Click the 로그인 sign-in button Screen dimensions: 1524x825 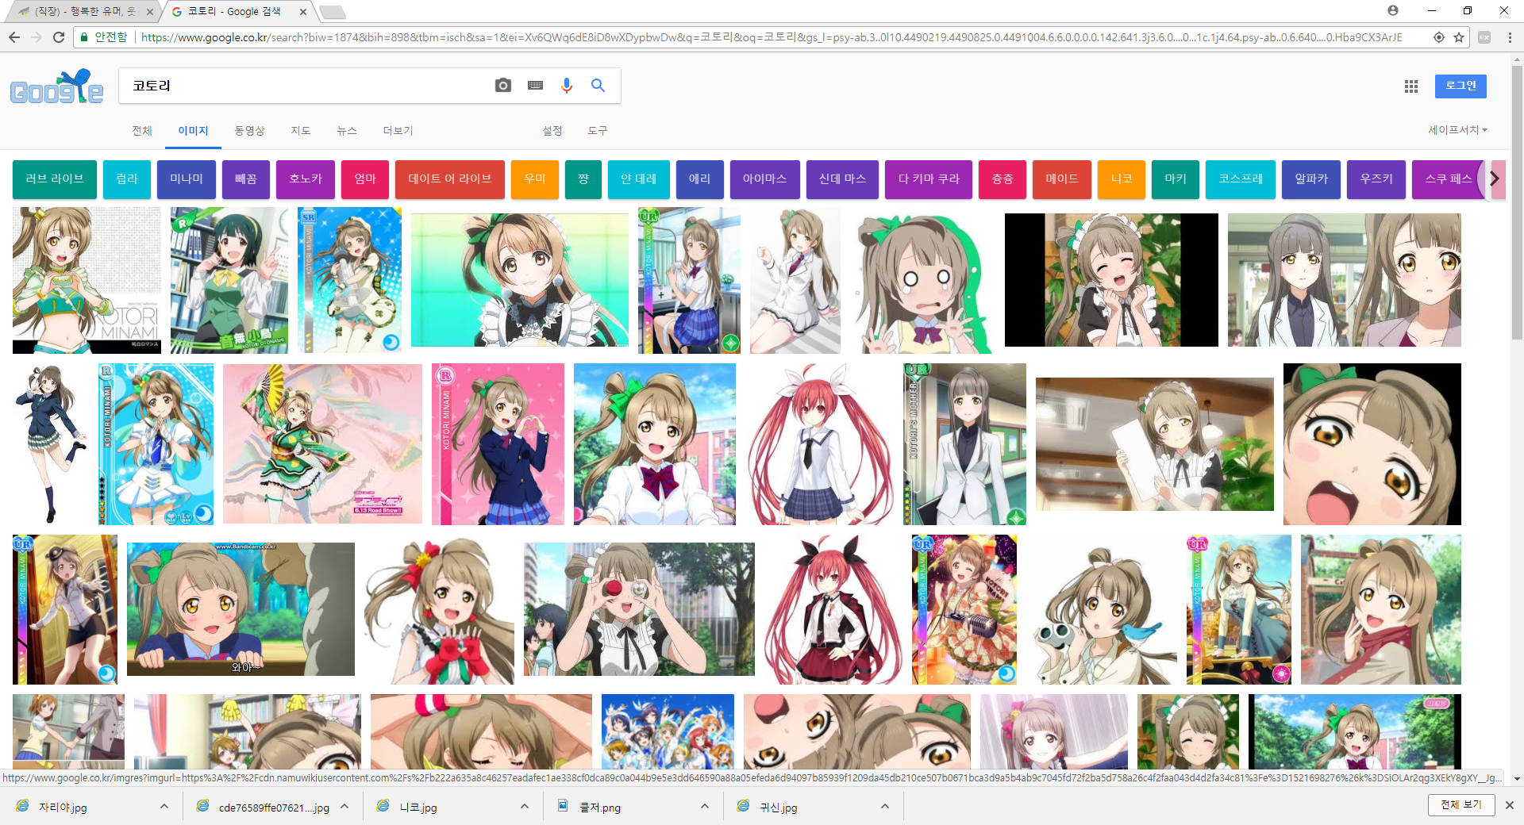tap(1460, 86)
